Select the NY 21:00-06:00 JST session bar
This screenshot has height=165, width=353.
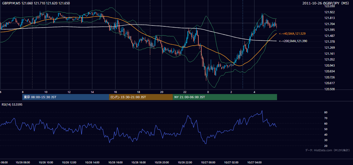point(225,97)
